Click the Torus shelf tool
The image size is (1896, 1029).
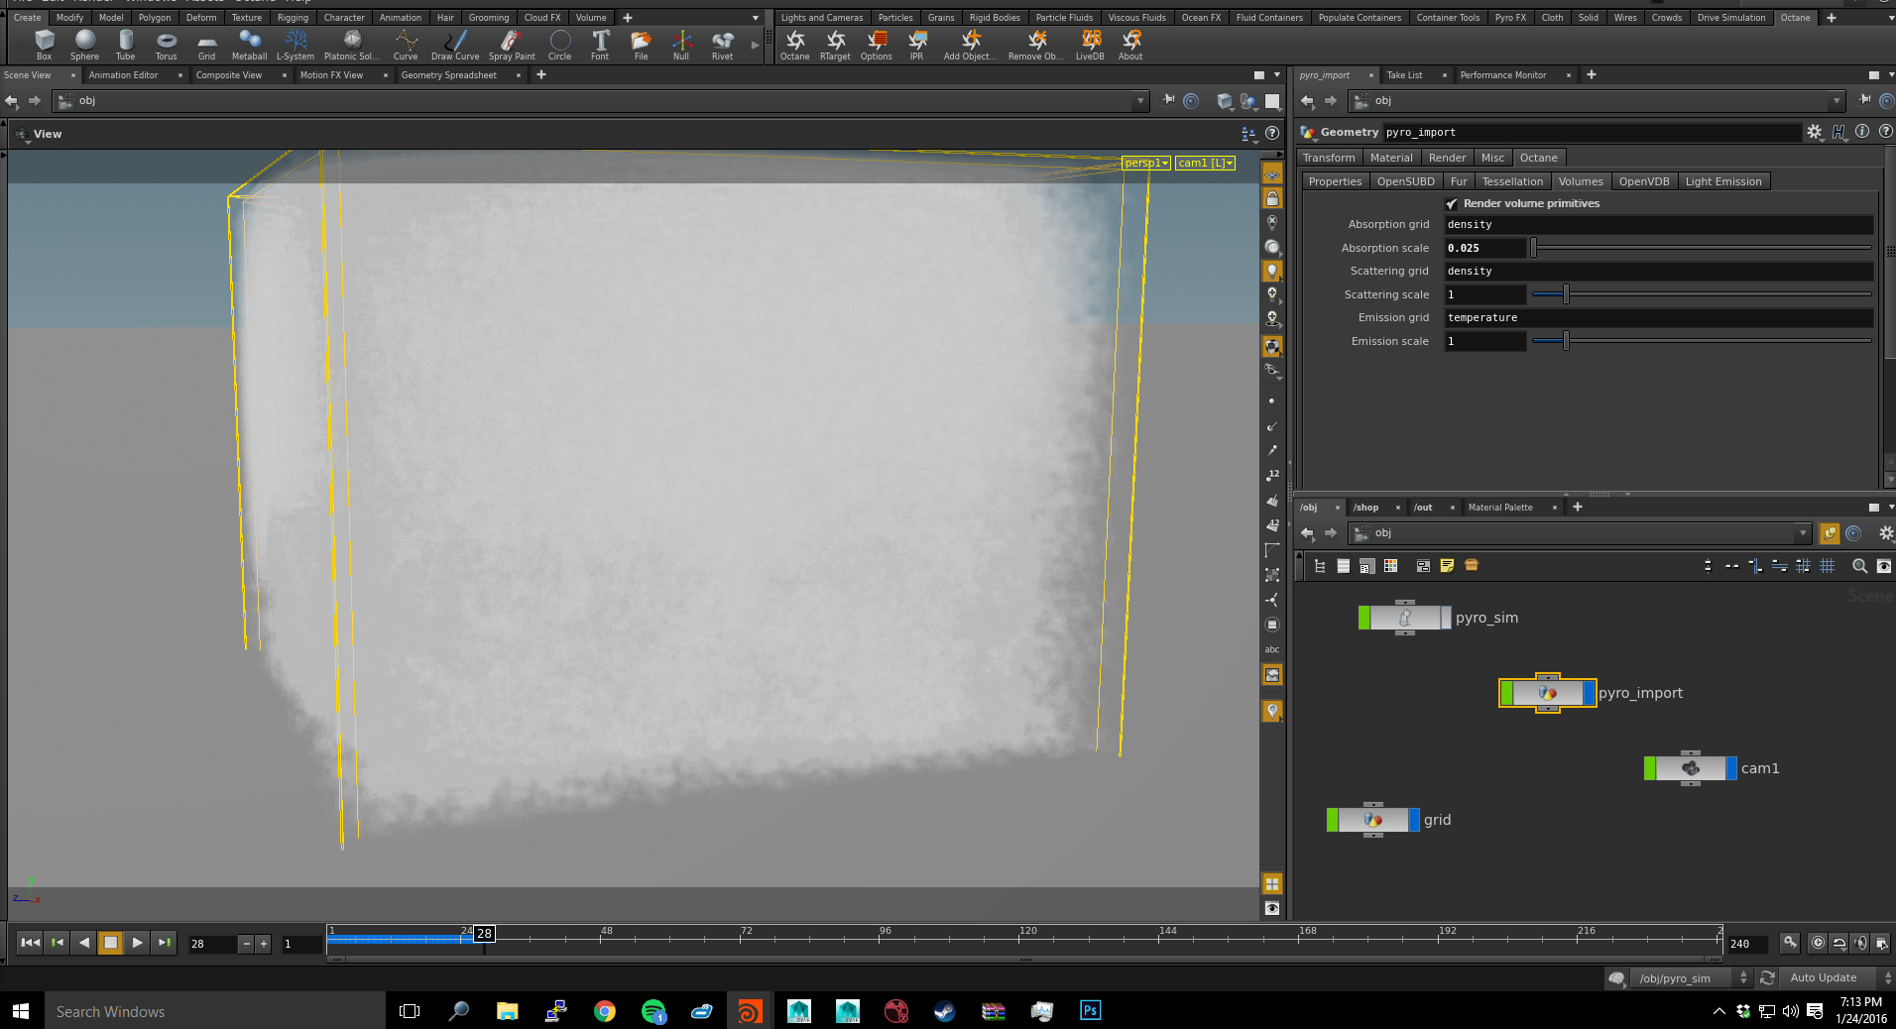[166, 44]
